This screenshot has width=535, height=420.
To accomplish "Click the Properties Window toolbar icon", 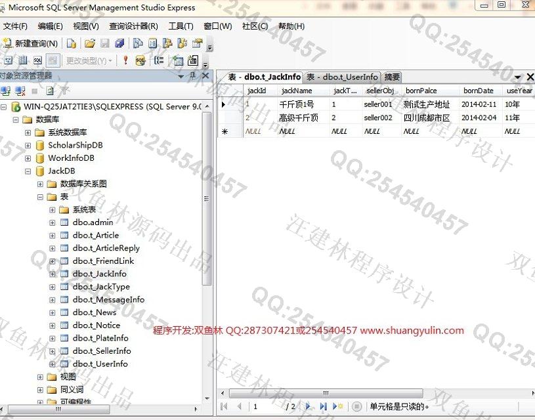I will coord(197,43).
